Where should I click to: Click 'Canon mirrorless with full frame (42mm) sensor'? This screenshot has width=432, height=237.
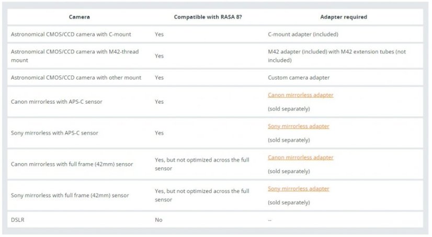72,164
